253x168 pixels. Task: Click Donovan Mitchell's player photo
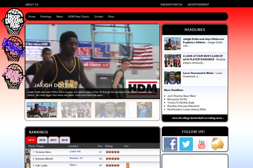28,159
